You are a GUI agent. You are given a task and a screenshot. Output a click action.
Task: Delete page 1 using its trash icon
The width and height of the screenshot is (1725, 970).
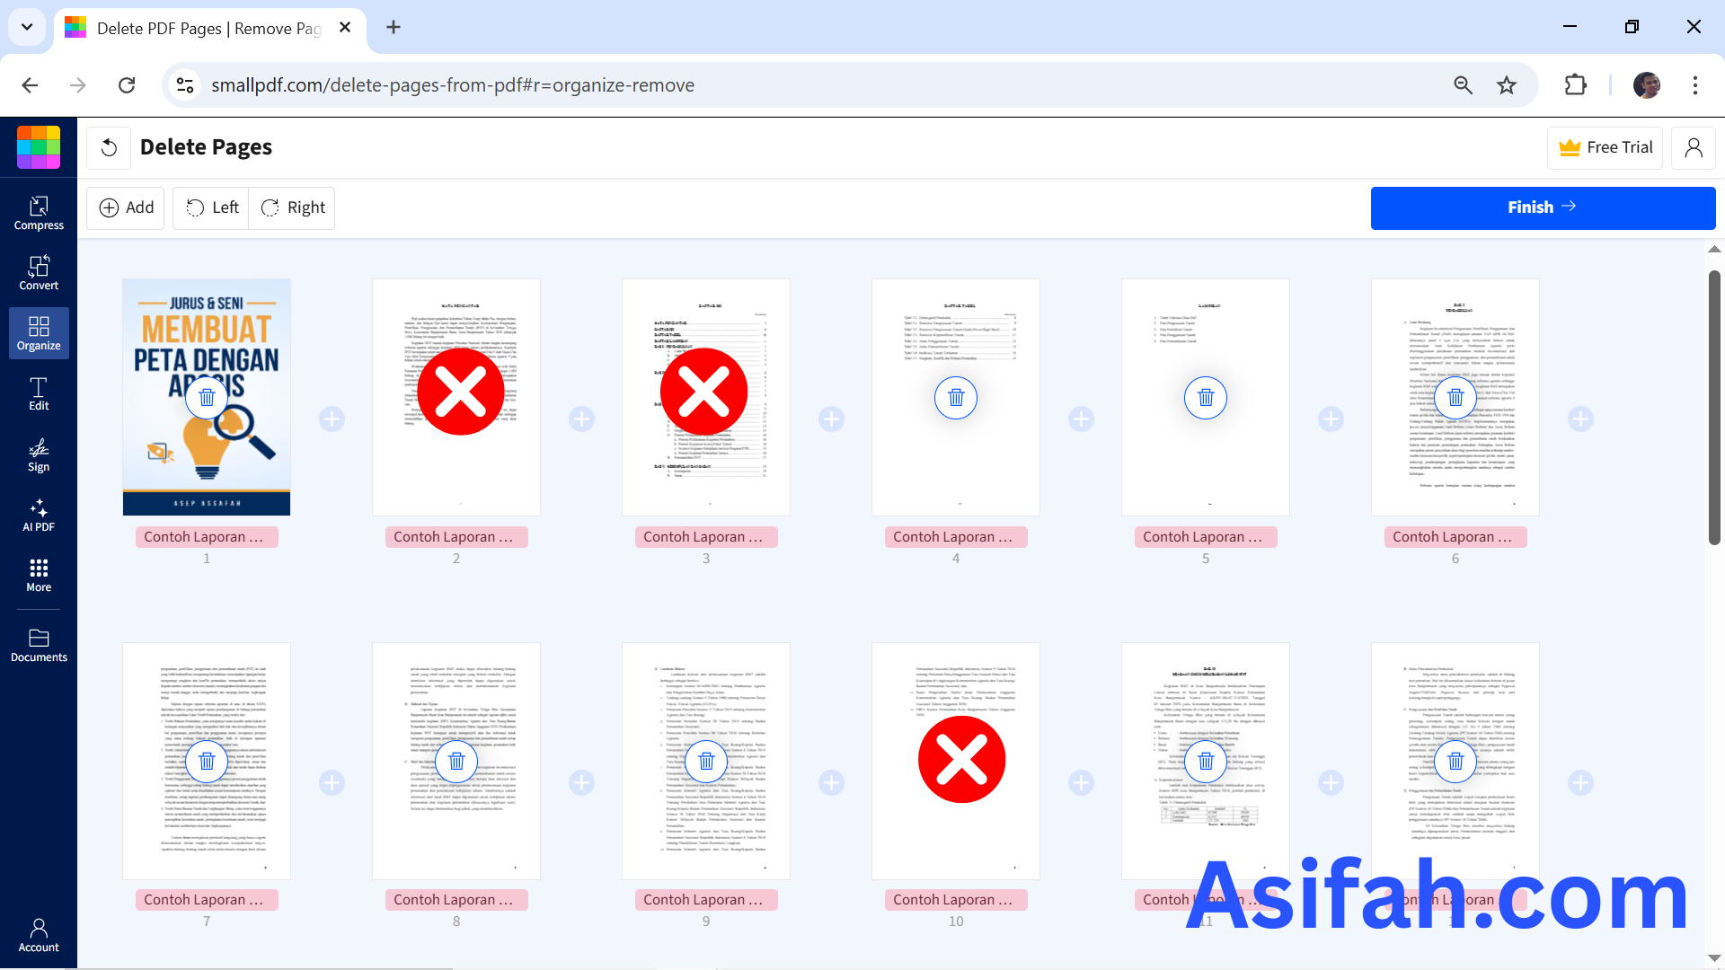tap(207, 398)
